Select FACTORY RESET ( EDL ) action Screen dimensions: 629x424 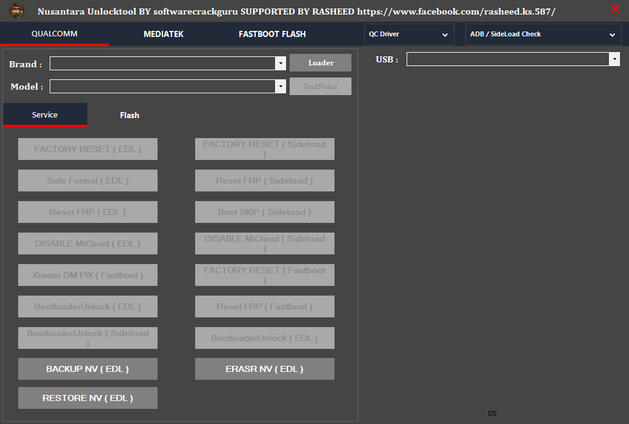[x=87, y=148]
